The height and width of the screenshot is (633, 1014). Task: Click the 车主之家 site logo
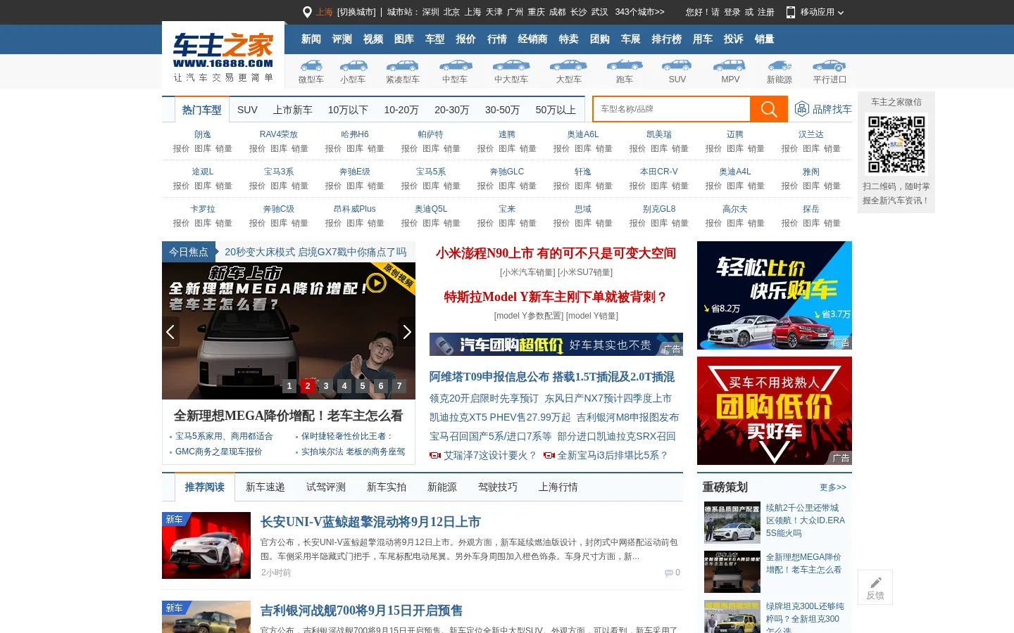click(x=223, y=56)
